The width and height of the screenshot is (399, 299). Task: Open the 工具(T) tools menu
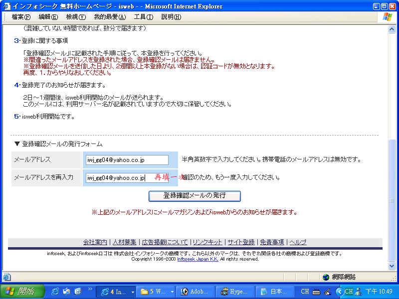tap(144, 17)
